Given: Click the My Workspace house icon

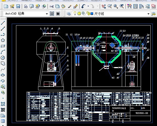Looking at the screenshot, I should tap(58, 14).
